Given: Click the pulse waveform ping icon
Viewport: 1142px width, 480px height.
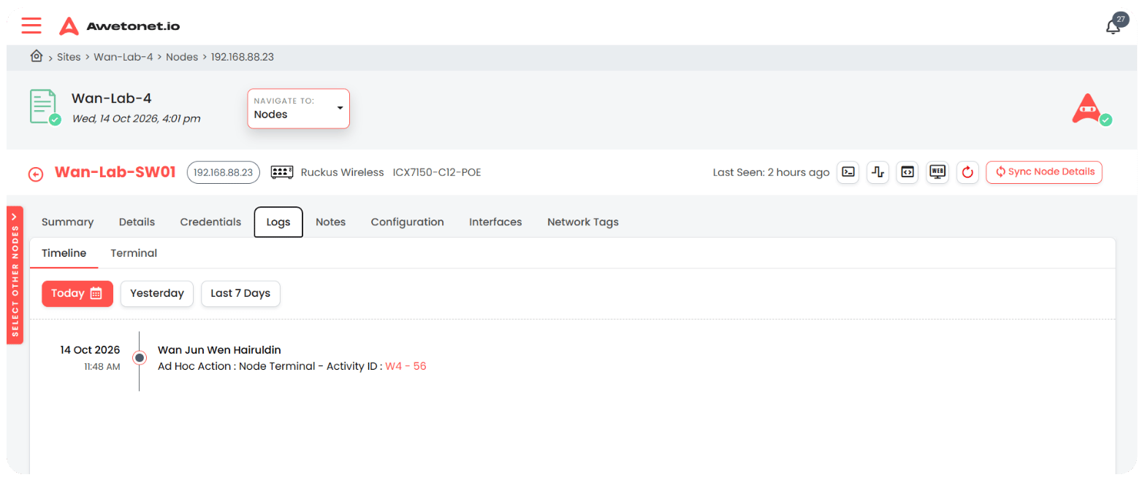Looking at the screenshot, I should tap(878, 172).
